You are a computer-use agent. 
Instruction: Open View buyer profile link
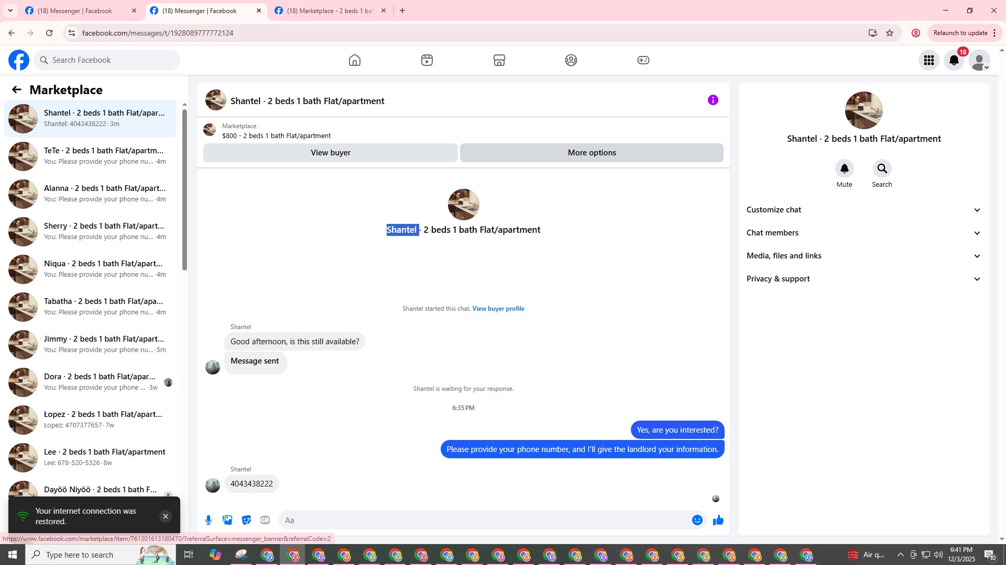click(x=498, y=309)
